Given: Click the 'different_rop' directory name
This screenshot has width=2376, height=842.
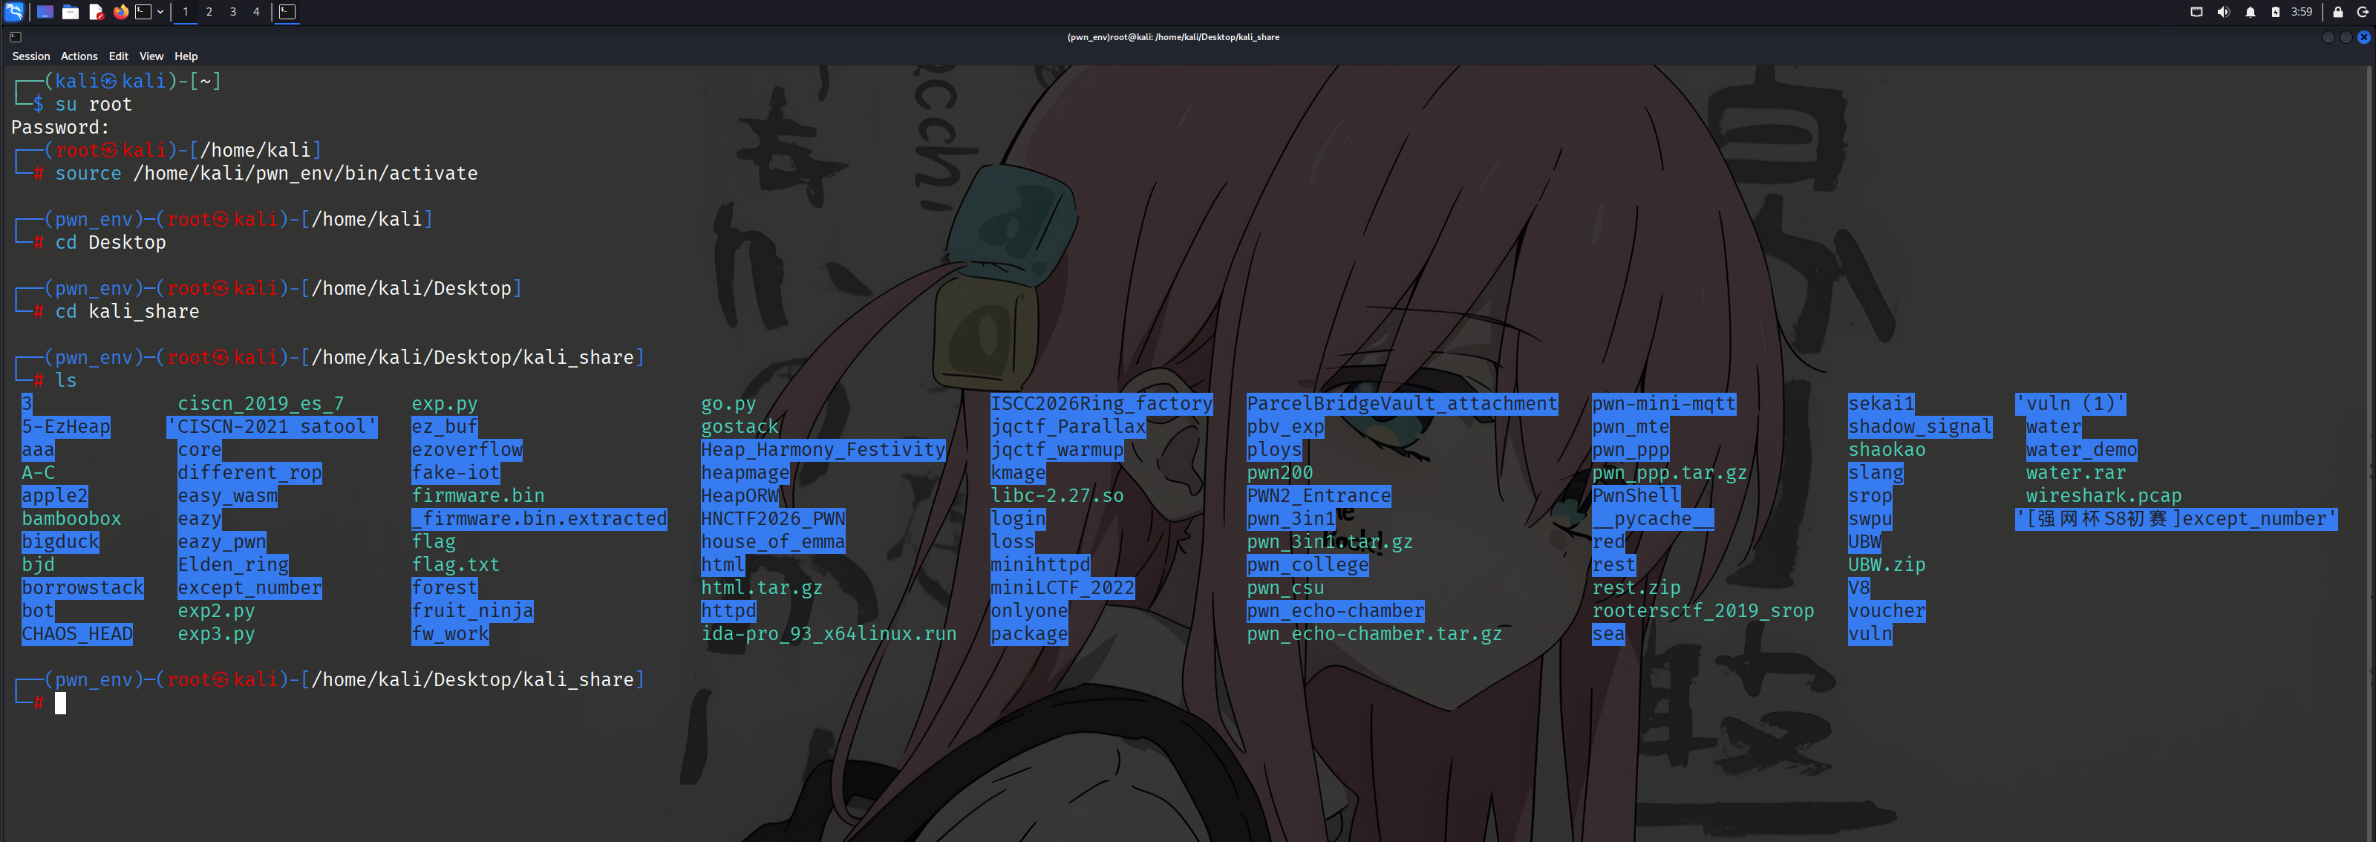Looking at the screenshot, I should coord(250,473).
